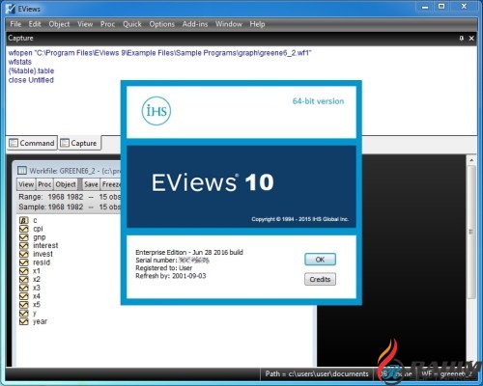Image resolution: width=483 pixels, height=386 pixels.
Task: Select the x1 series icon
Action: coord(24,271)
